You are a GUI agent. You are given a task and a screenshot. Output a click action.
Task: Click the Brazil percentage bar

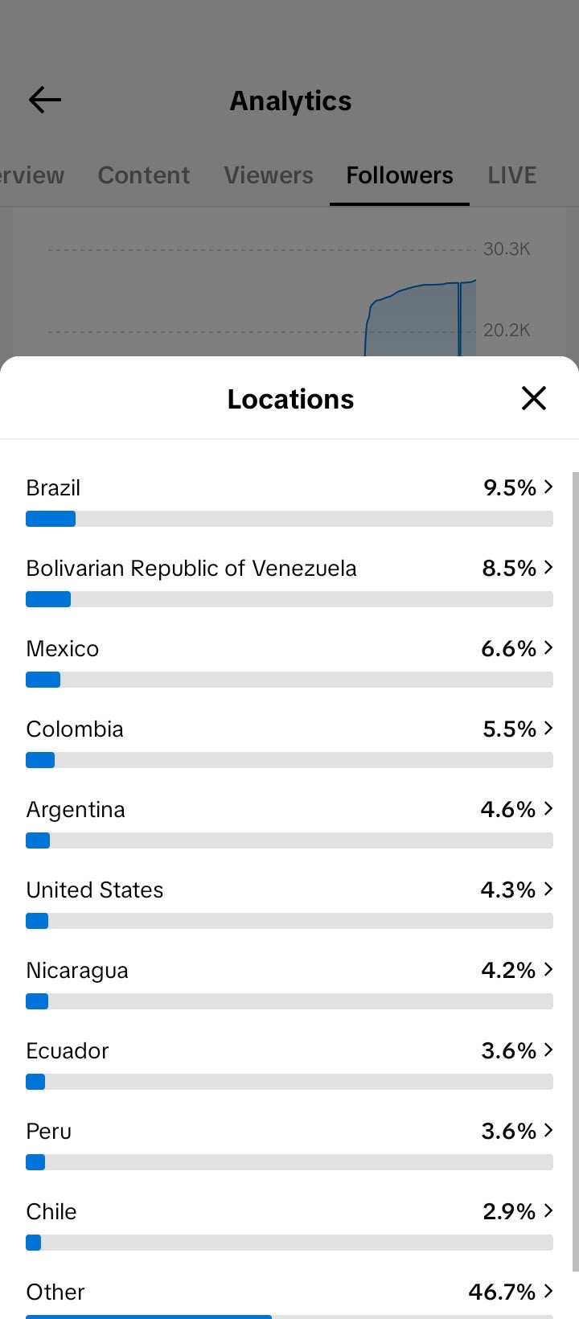click(289, 519)
